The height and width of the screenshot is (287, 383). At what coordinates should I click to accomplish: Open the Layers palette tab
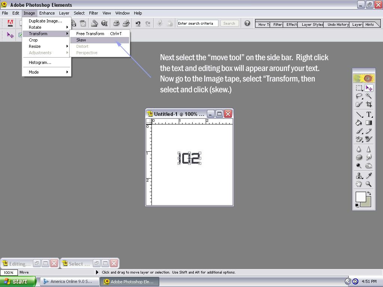click(x=356, y=24)
